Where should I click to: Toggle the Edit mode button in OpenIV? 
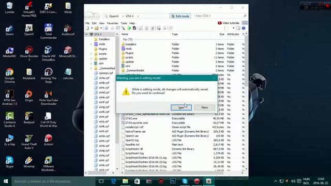point(180,16)
